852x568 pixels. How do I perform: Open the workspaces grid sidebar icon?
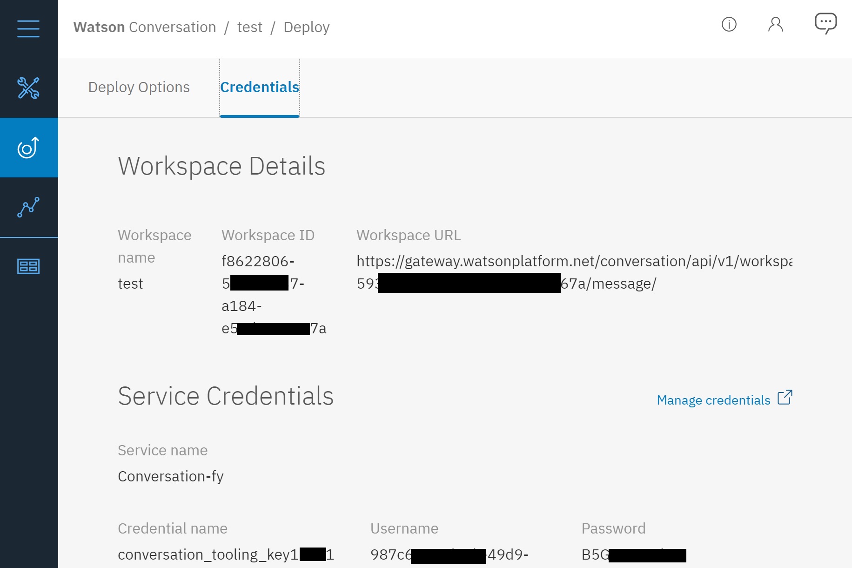click(x=28, y=266)
